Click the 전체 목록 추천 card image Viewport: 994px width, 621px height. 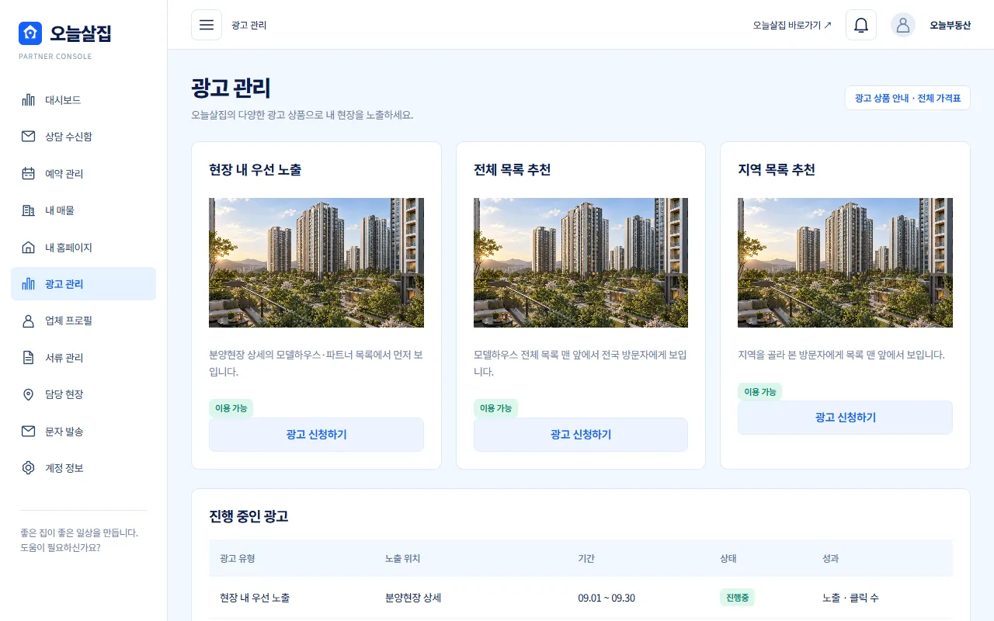pos(581,262)
